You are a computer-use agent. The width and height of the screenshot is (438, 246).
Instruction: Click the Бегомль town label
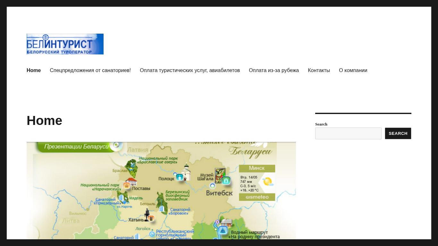148,204
